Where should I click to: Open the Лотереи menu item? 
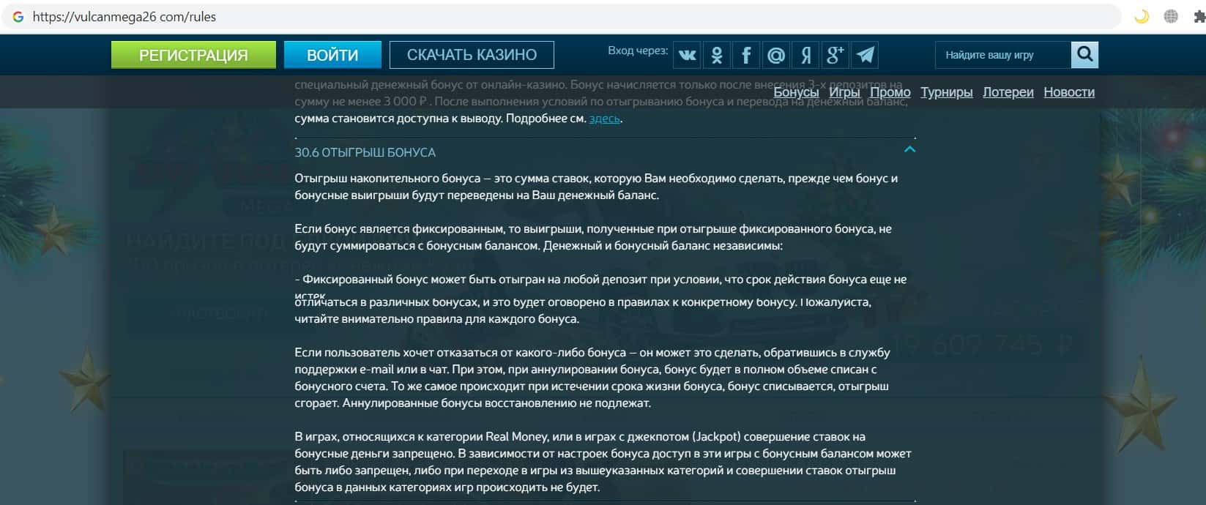[1008, 92]
